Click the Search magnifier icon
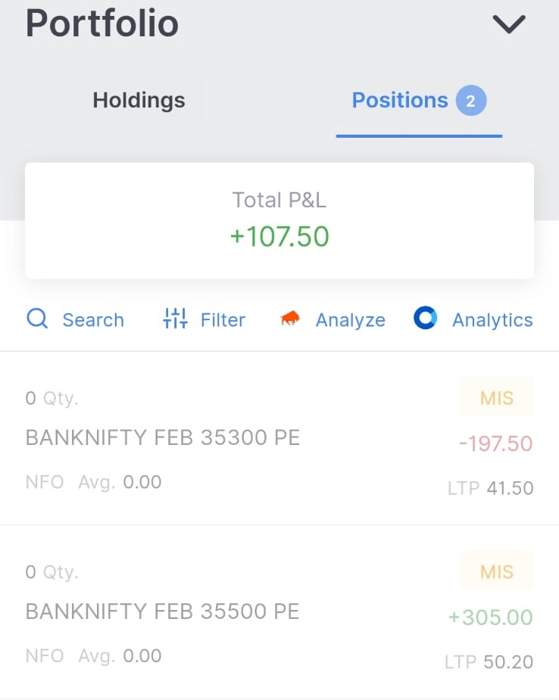Screen dimensions: 559x700 point(37,319)
